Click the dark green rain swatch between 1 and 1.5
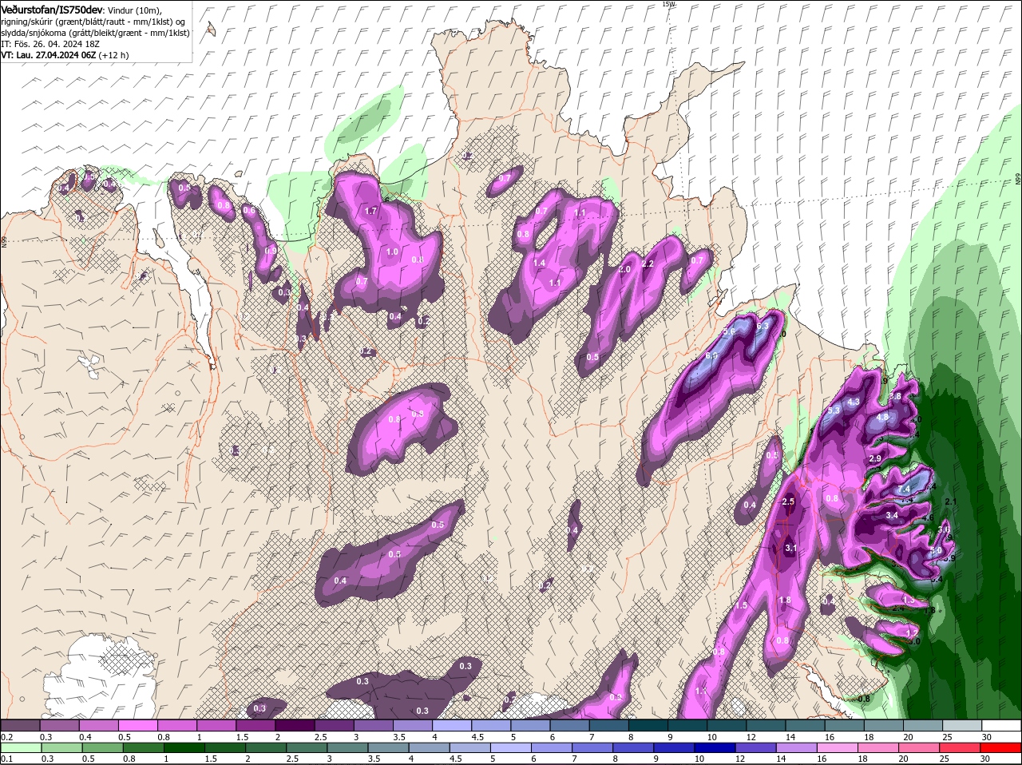This screenshot has height=765, width=1022. (184, 748)
